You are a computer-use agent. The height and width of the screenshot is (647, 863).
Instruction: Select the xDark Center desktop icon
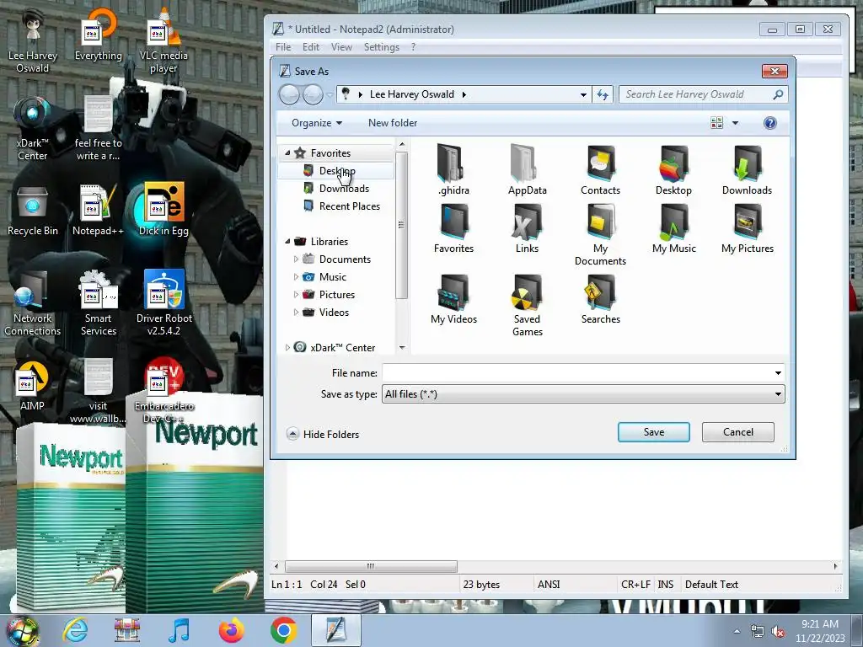coord(33,129)
